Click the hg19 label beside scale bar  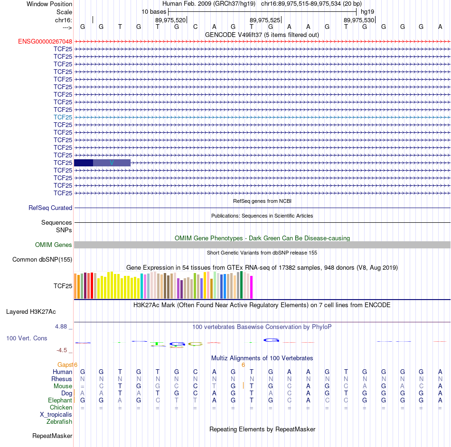click(367, 12)
